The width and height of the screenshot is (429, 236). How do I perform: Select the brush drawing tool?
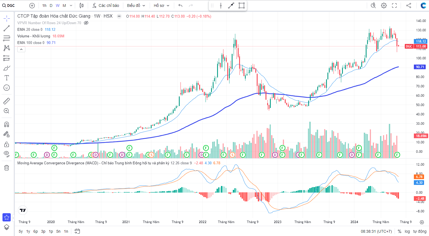pyautogui.click(x=7, y=68)
